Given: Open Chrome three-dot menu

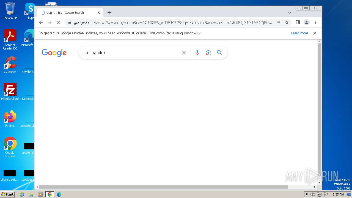Looking at the screenshot, I should tap(315, 23).
